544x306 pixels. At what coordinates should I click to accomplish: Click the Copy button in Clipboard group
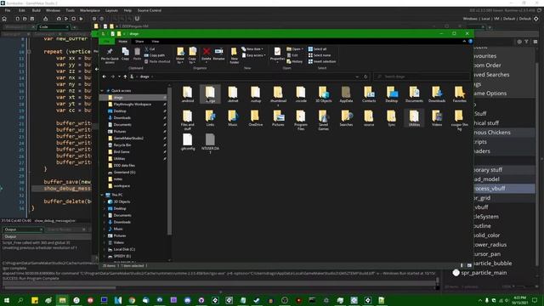point(125,54)
